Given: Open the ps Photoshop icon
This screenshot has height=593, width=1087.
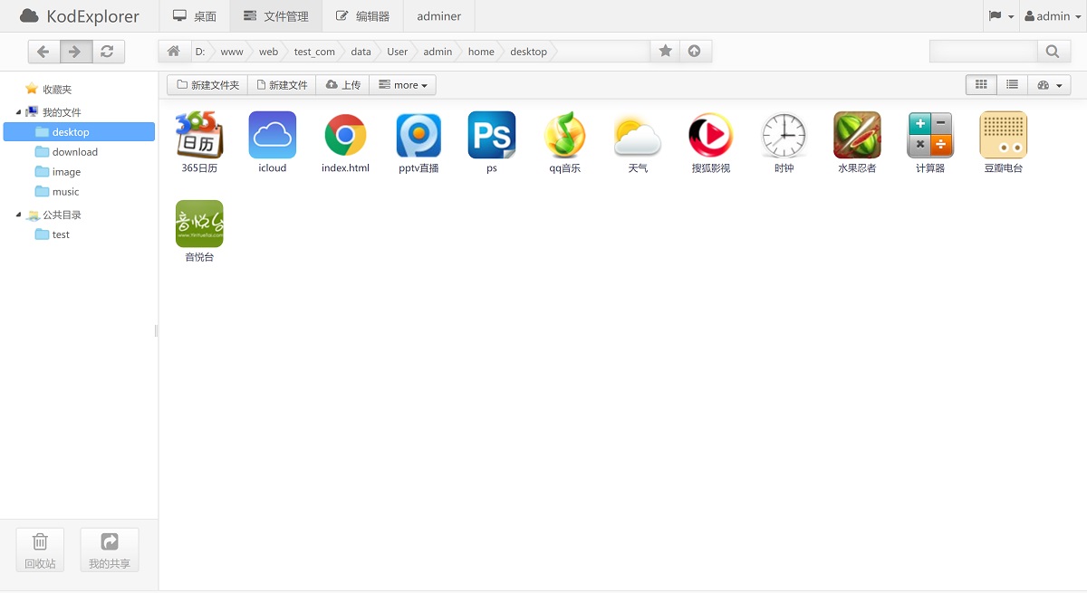Looking at the screenshot, I should (492, 135).
